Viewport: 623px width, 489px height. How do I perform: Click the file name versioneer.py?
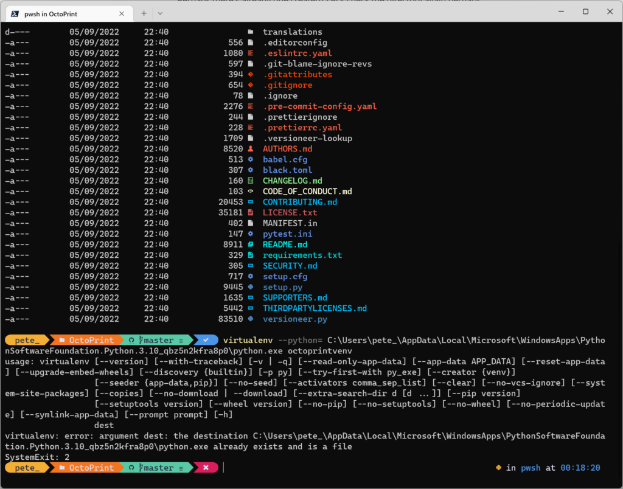click(x=295, y=319)
